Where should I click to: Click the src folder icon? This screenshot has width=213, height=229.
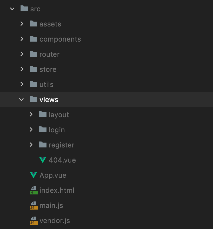pyautogui.click(x=24, y=8)
